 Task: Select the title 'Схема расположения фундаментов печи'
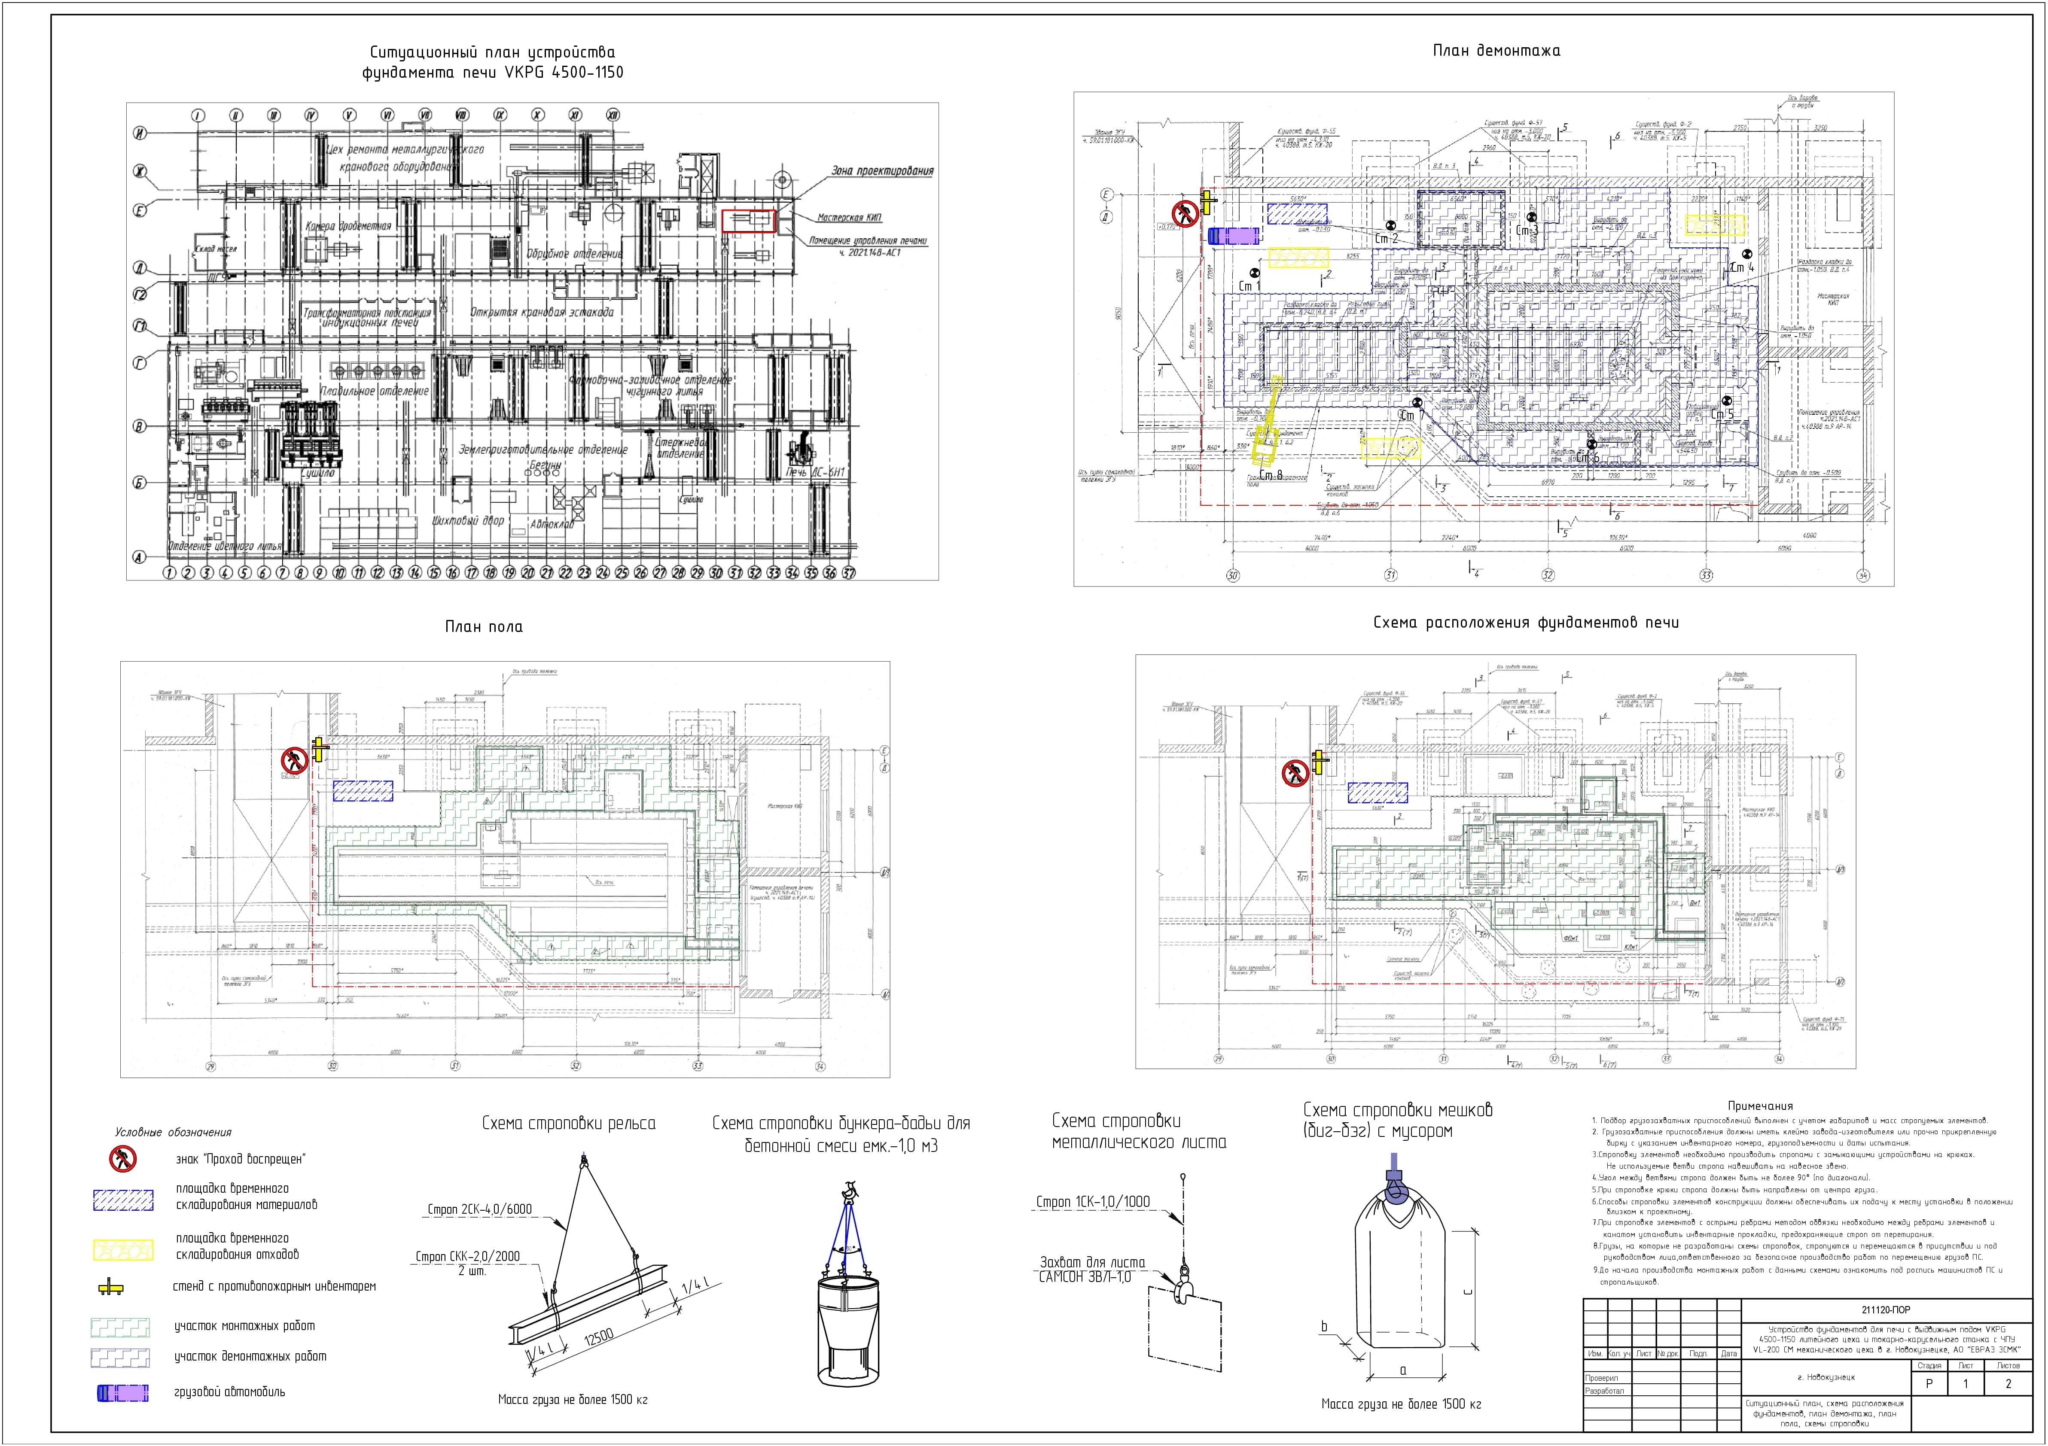click(1525, 622)
